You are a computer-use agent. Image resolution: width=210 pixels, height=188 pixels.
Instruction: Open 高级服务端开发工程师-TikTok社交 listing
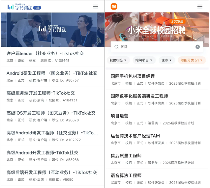53,96
